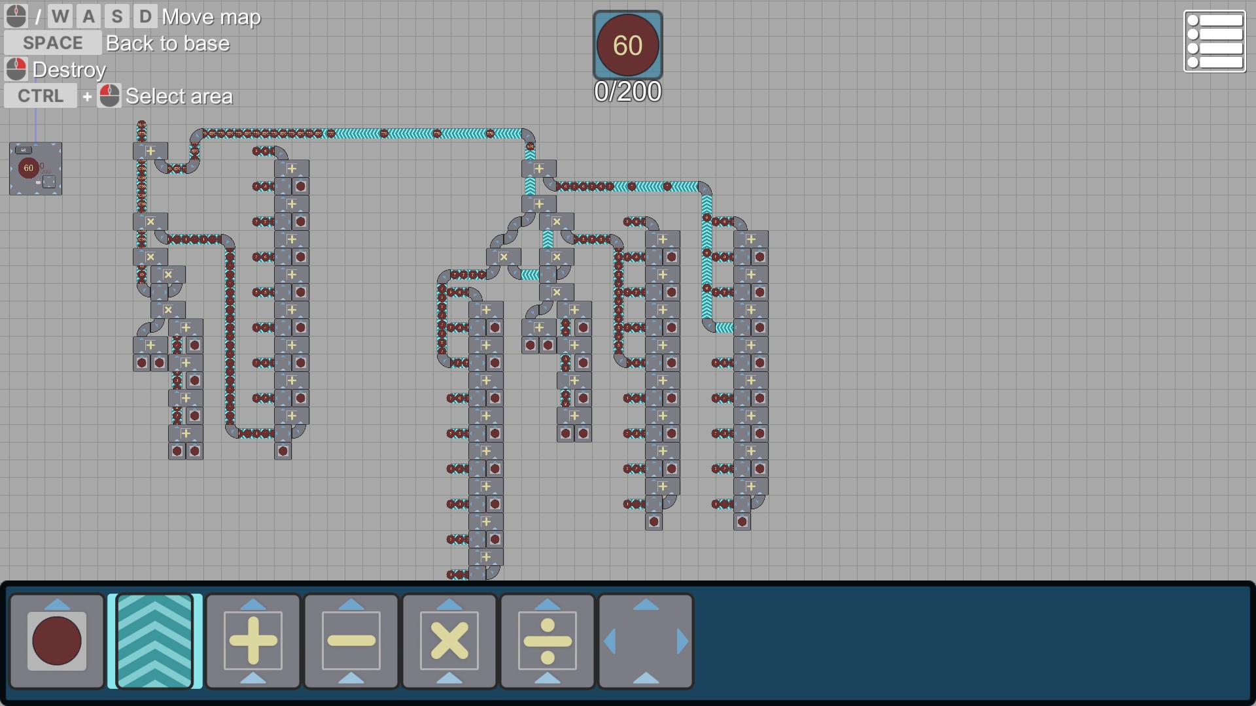Select the four-arrow crossing tool

point(646,641)
